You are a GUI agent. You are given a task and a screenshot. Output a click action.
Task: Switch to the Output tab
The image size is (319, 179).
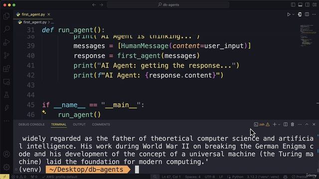pos(79,124)
